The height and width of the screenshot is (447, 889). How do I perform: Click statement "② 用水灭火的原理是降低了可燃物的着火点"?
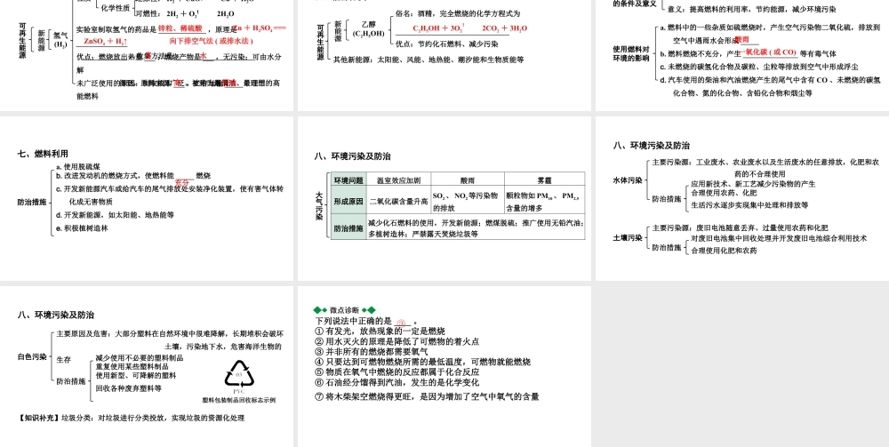(x=396, y=341)
